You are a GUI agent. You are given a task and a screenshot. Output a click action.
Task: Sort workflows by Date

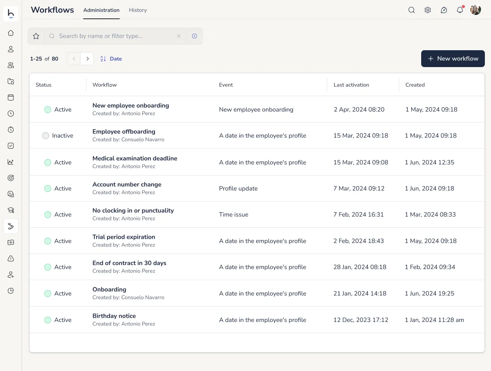(111, 59)
